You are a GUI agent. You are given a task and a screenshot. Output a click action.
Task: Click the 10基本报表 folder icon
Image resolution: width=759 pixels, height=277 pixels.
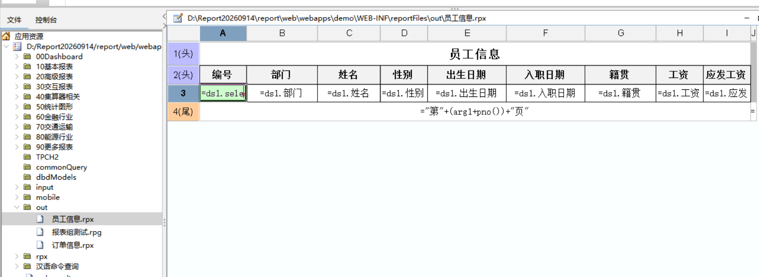tap(27, 67)
